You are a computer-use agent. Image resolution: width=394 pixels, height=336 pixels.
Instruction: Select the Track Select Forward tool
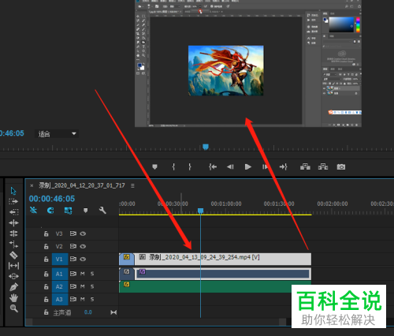click(x=13, y=201)
